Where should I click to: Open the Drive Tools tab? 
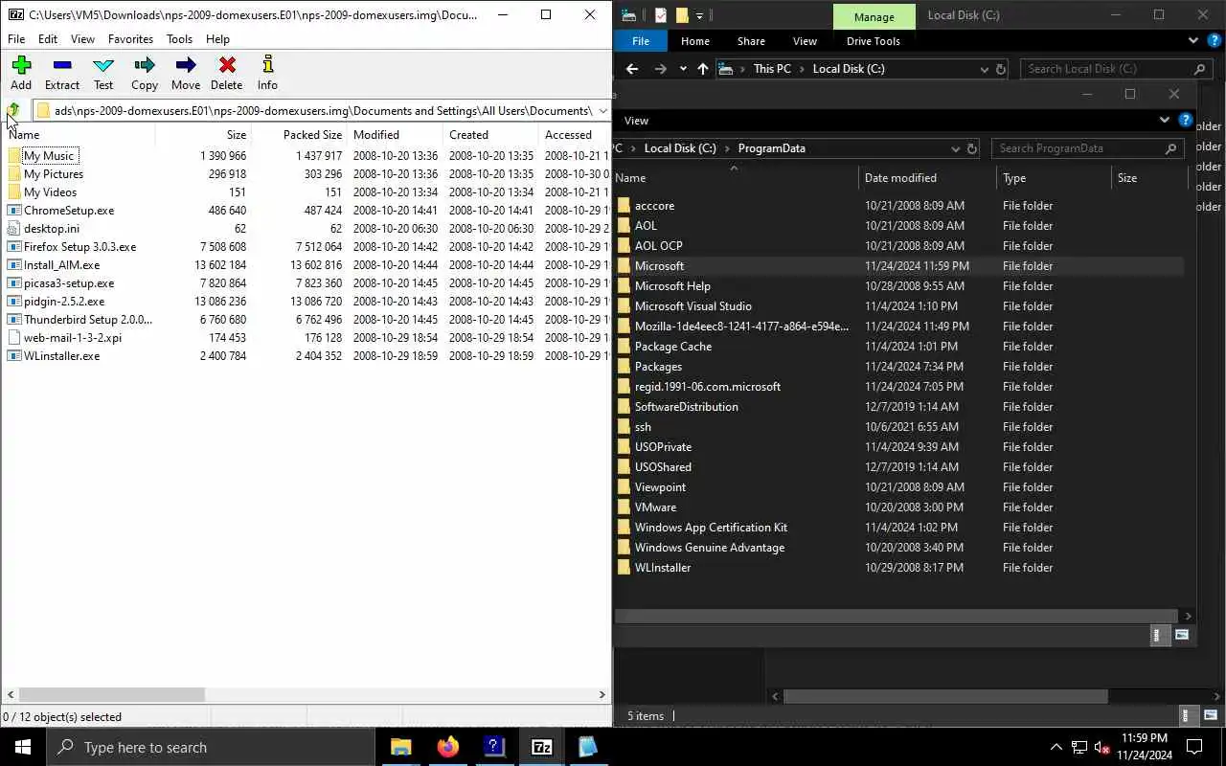coord(874,41)
